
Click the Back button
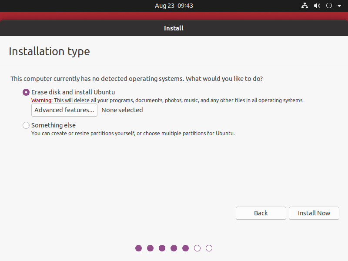pyautogui.click(x=261, y=213)
